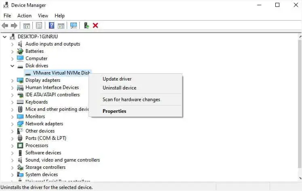Click the Properties sheet toolbar icon
302x191 pixels.
pos(39,25)
